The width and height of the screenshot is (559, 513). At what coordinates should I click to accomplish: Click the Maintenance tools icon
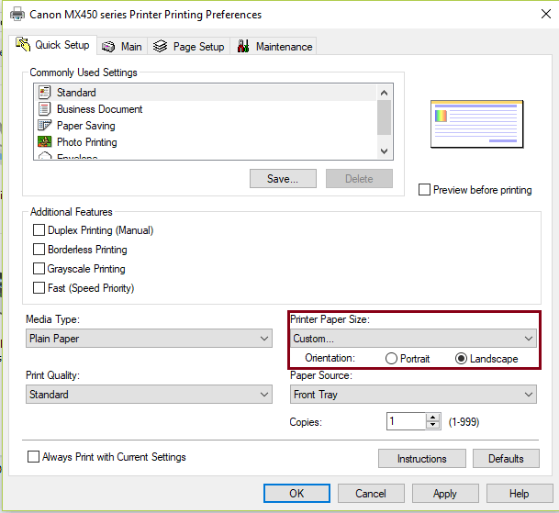pos(243,46)
